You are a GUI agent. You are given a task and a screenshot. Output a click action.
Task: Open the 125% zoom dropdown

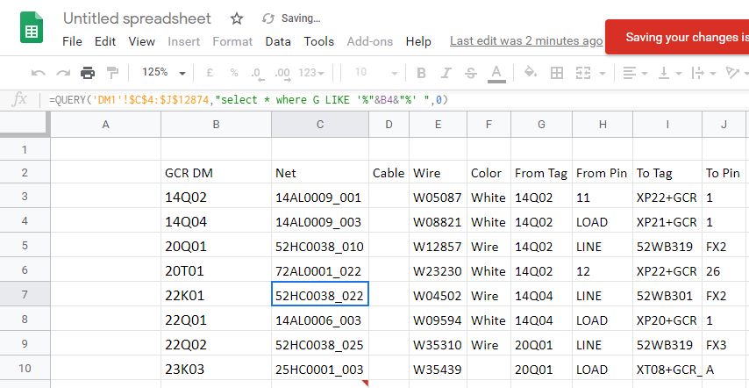[163, 73]
